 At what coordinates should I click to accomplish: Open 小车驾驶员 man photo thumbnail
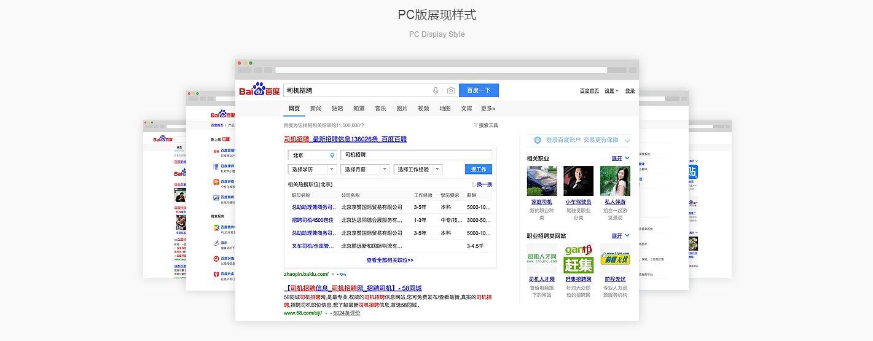point(579,181)
